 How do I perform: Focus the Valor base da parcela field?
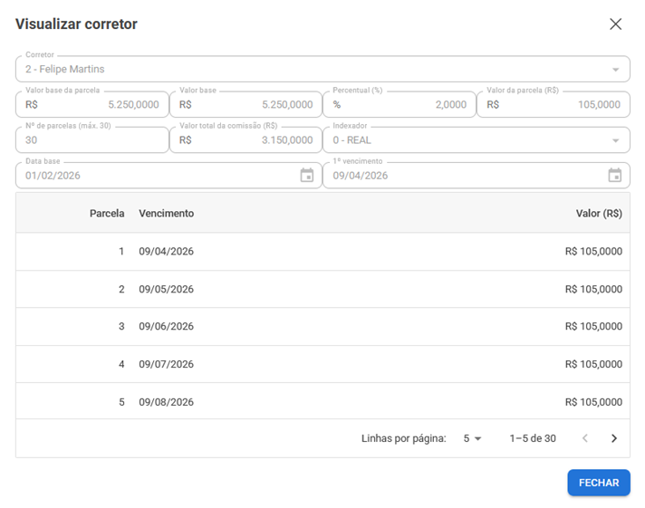point(92,104)
